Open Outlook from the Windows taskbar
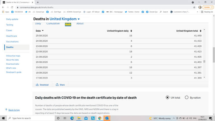Screen dimensions: 215x121 coord(107,118)
